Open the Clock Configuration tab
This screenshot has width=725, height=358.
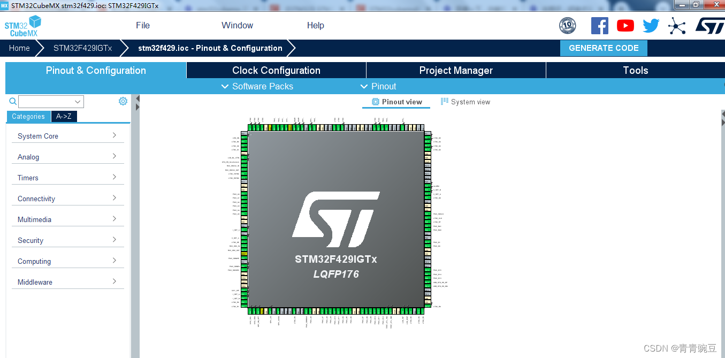tap(276, 70)
